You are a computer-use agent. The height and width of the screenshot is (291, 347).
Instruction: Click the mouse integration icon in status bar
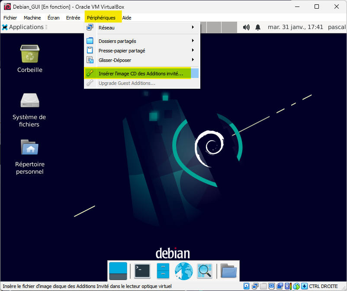(296, 286)
